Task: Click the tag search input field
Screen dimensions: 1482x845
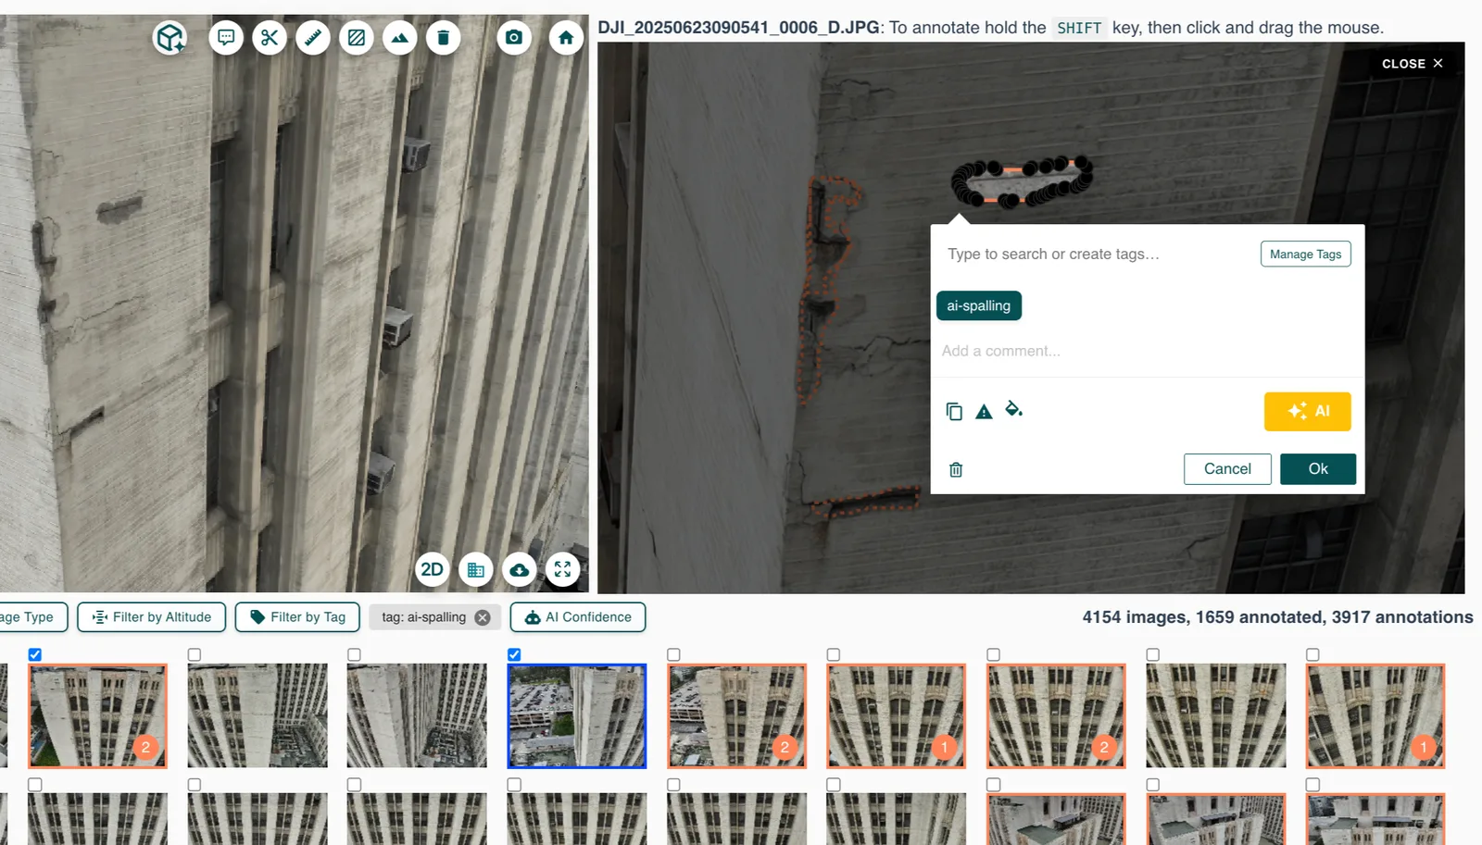Action: (x=1095, y=254)
